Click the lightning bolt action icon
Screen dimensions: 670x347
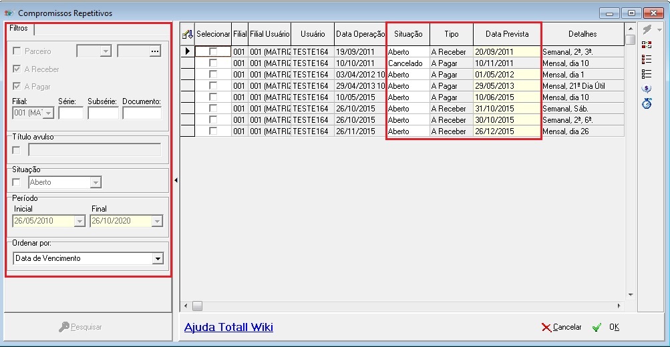click(x=646, y=30)
